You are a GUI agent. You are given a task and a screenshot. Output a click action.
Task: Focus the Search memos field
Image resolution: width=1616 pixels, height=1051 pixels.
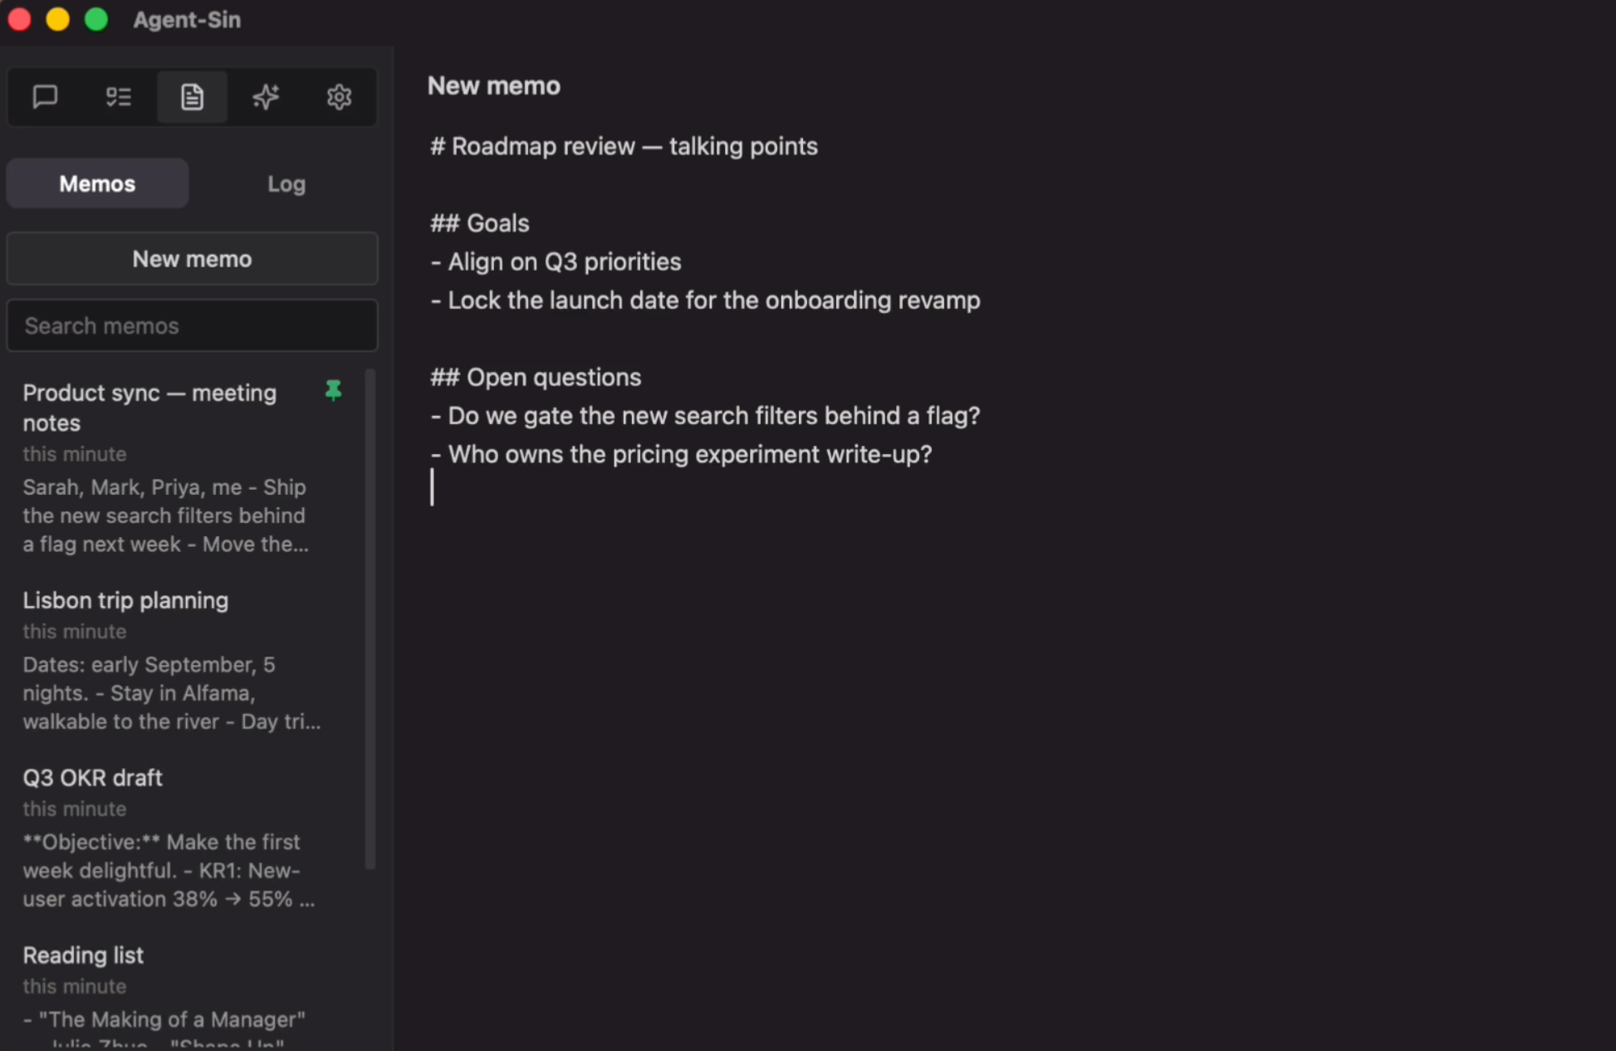(x=192, y=325)
